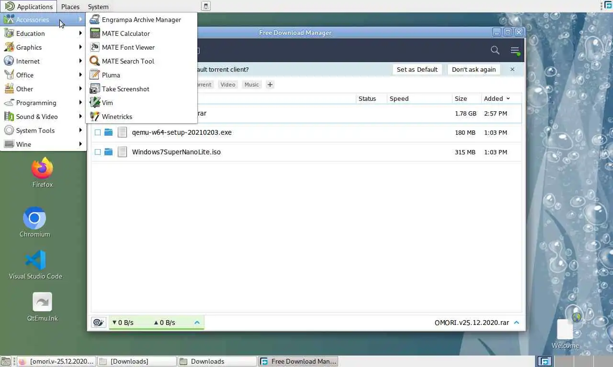Select the Music filter tag
Screen dimensions: 613x367
[x=251, y=85]
